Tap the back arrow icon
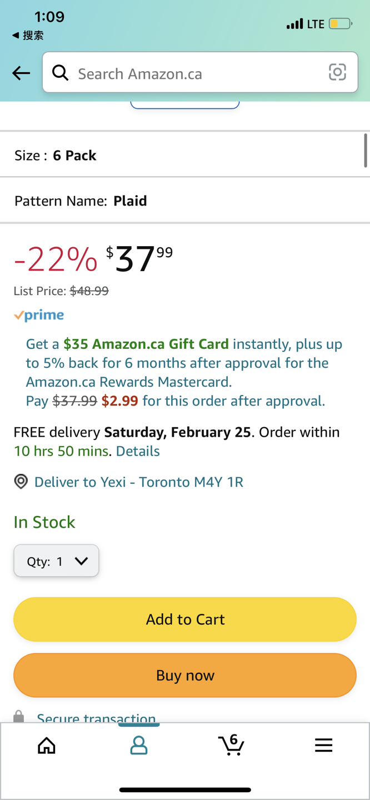Viewport: 370px width, 800px height. [21, 73]
